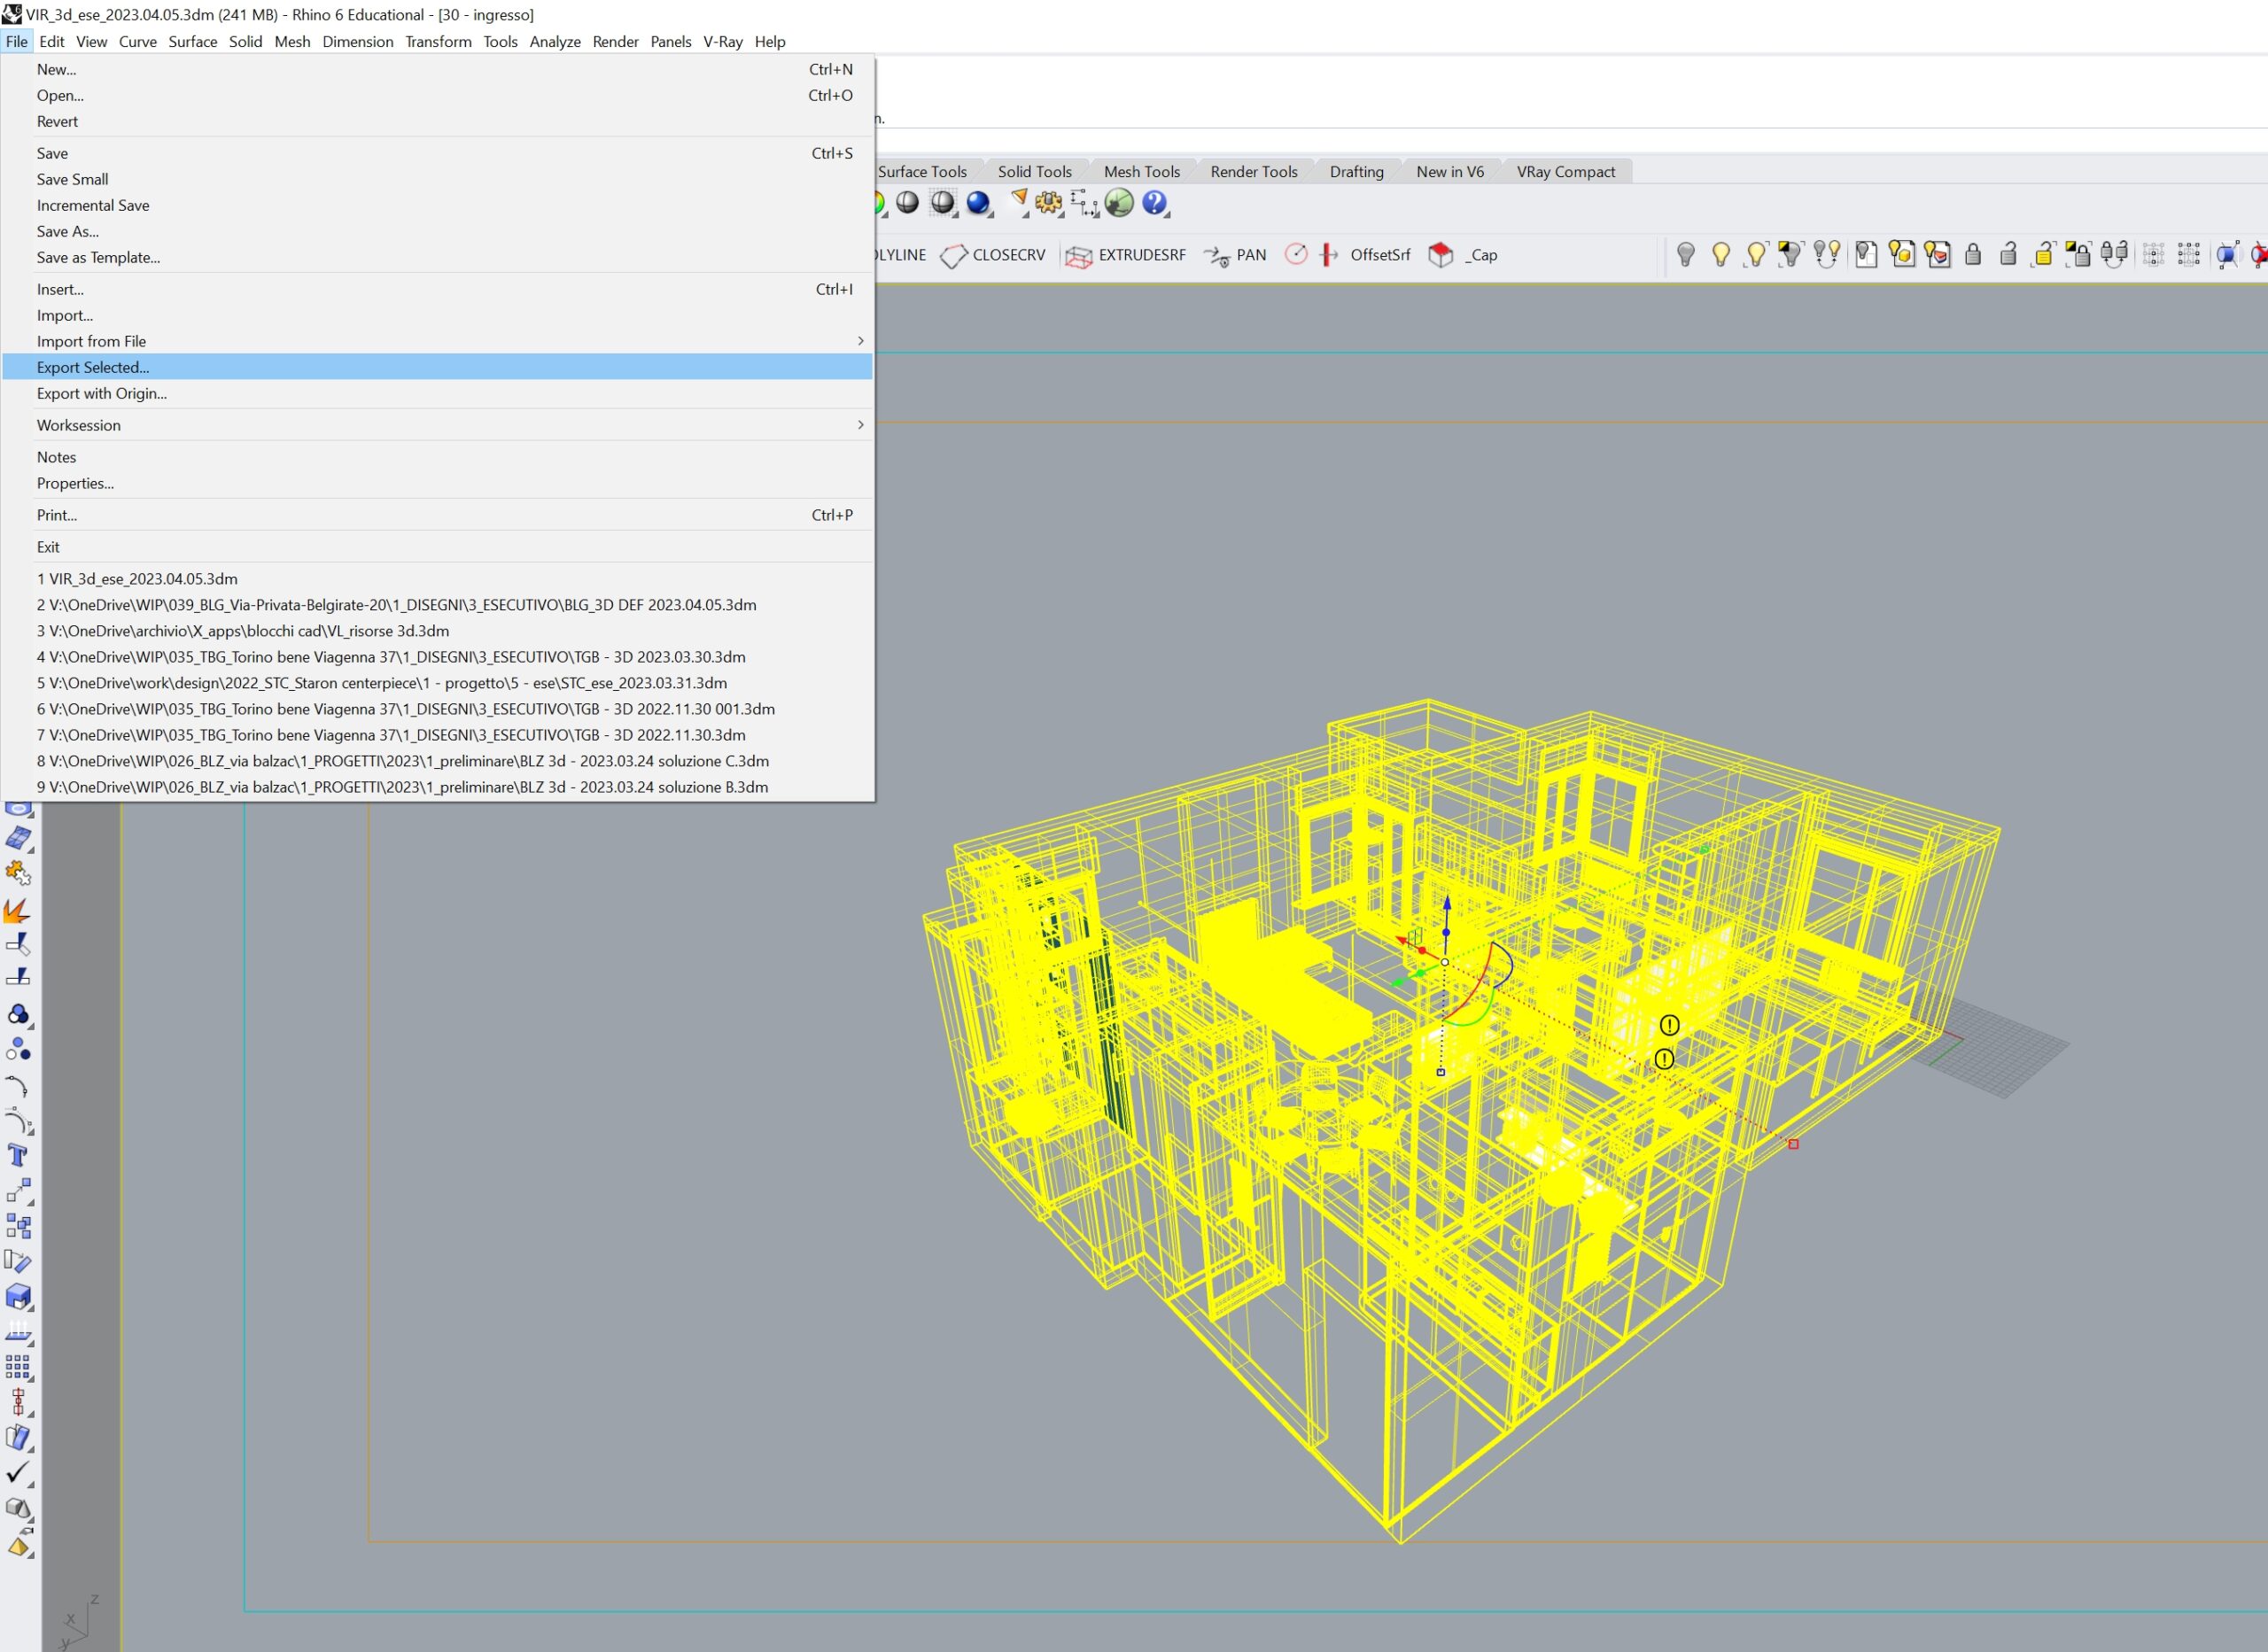This screenshot has height=1652, width=2268.
Task: Expand the Import from File submenu arrow
Action: point(860,341)
